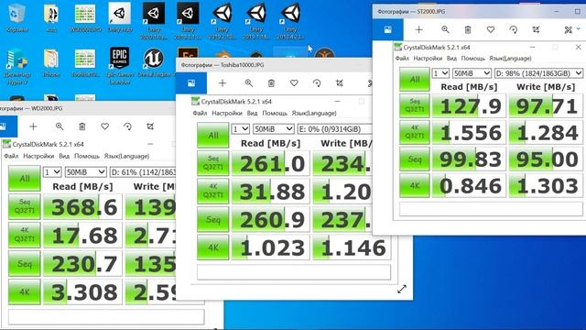Click the All button in the Toshiba benchmark
The width and height of the screenshot is (586, 330).
[213, 136]
